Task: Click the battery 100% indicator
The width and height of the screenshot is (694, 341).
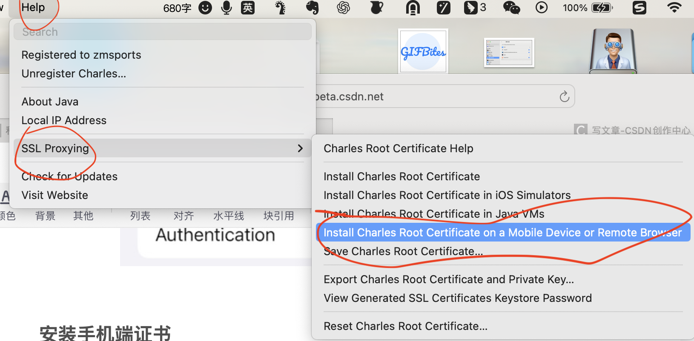Action: [588, 8]
